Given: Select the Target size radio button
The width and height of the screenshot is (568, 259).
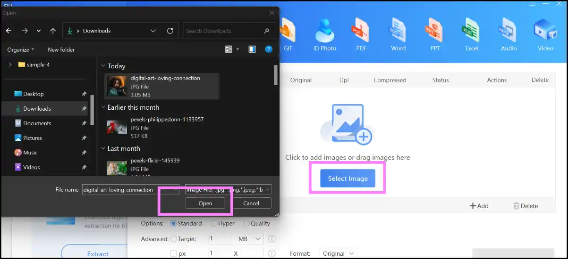Looking at the screenshot, I should click(173, 239).
